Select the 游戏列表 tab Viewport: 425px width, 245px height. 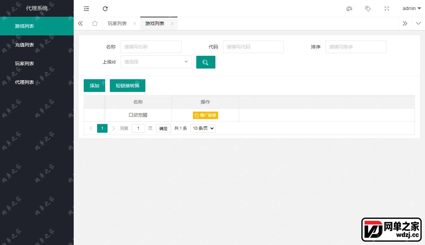coord(155,23)
